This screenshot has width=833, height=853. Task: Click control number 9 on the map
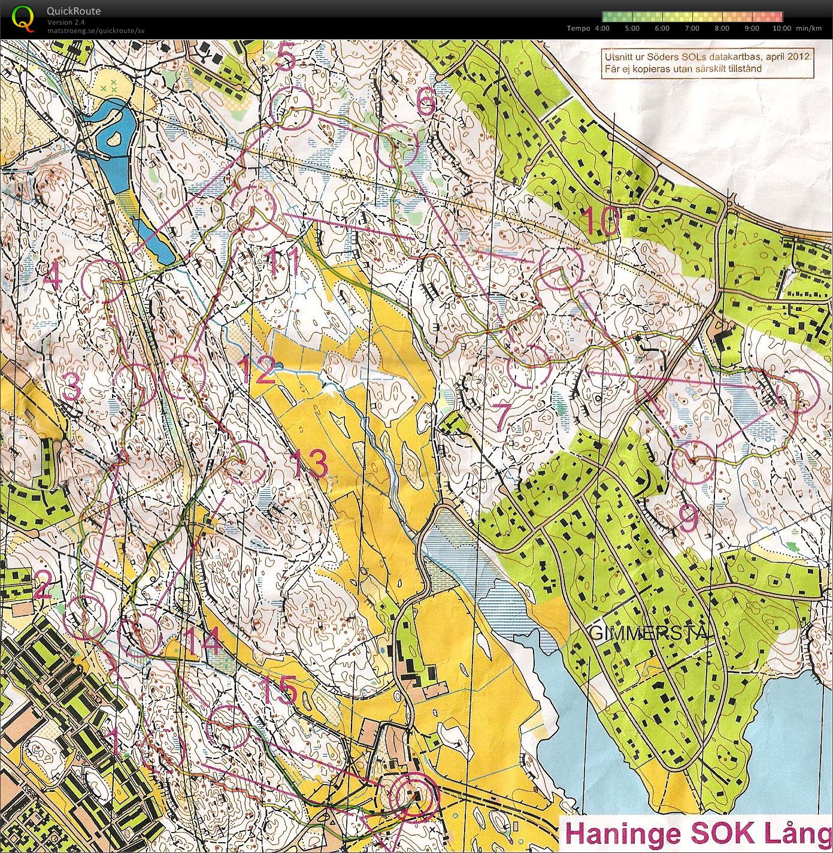point(689,519)
